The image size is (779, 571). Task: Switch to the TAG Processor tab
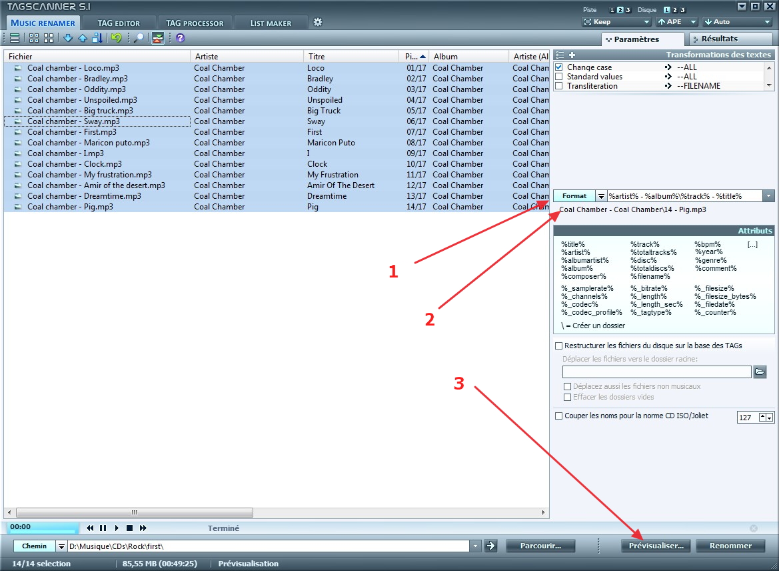tap(195, 23)
